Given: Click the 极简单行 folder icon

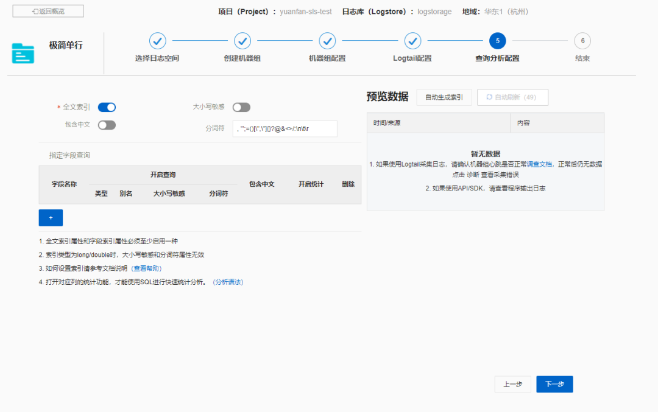Looking at the screenshot, I should point(23,53).
